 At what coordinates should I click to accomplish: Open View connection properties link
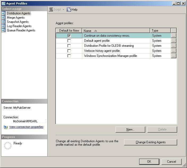point(26,127)
